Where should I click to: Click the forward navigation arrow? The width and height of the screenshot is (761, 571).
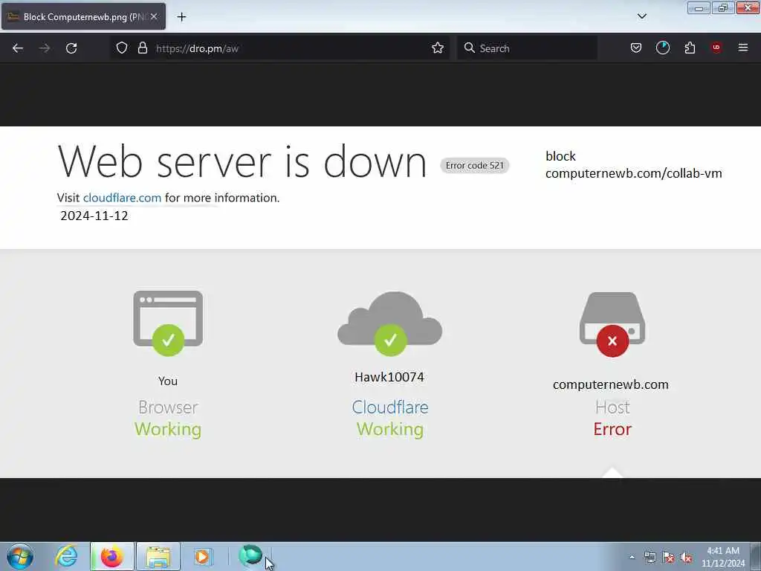tap(45, 48)
